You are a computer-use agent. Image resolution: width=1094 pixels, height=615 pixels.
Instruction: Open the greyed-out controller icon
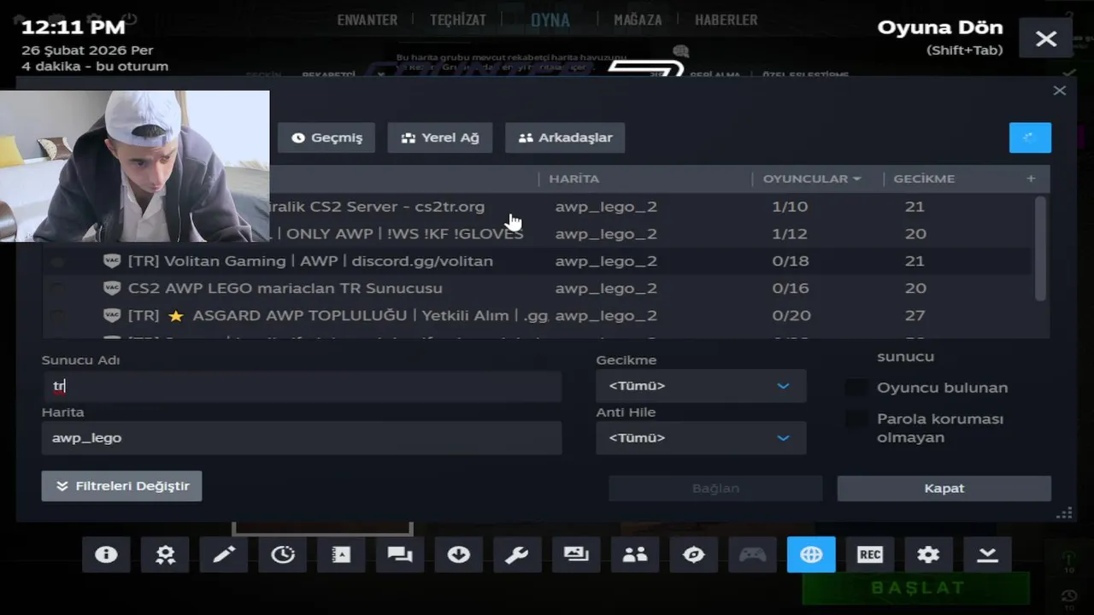point(752,554)
